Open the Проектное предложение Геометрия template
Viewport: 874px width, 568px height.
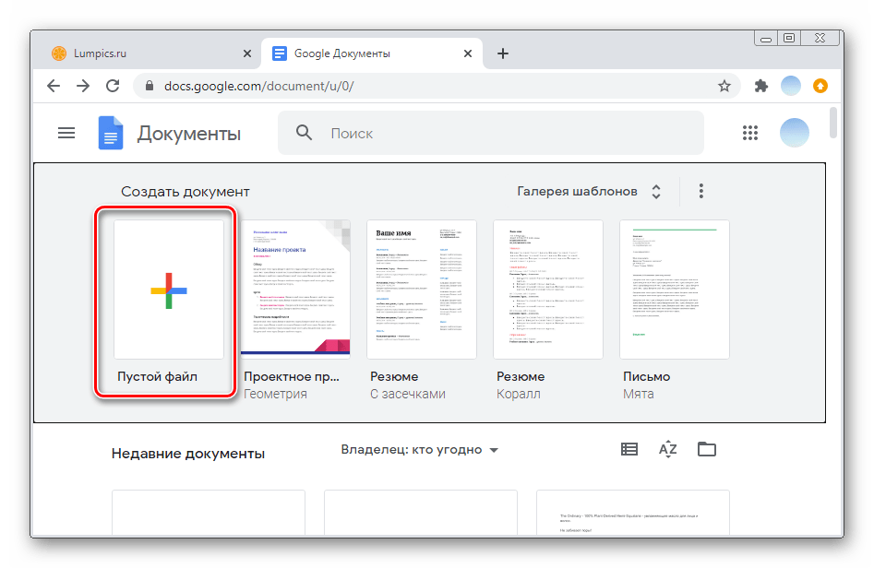point(295,288)
